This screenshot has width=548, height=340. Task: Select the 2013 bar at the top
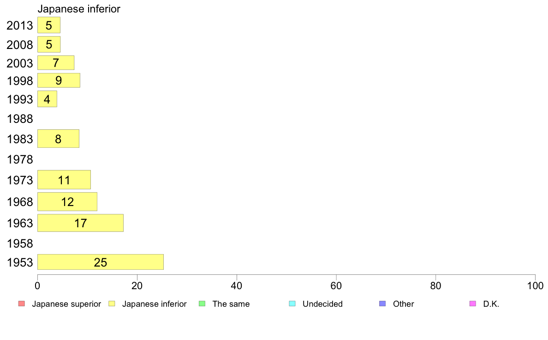pyautogui.click(x=48, y=25)
